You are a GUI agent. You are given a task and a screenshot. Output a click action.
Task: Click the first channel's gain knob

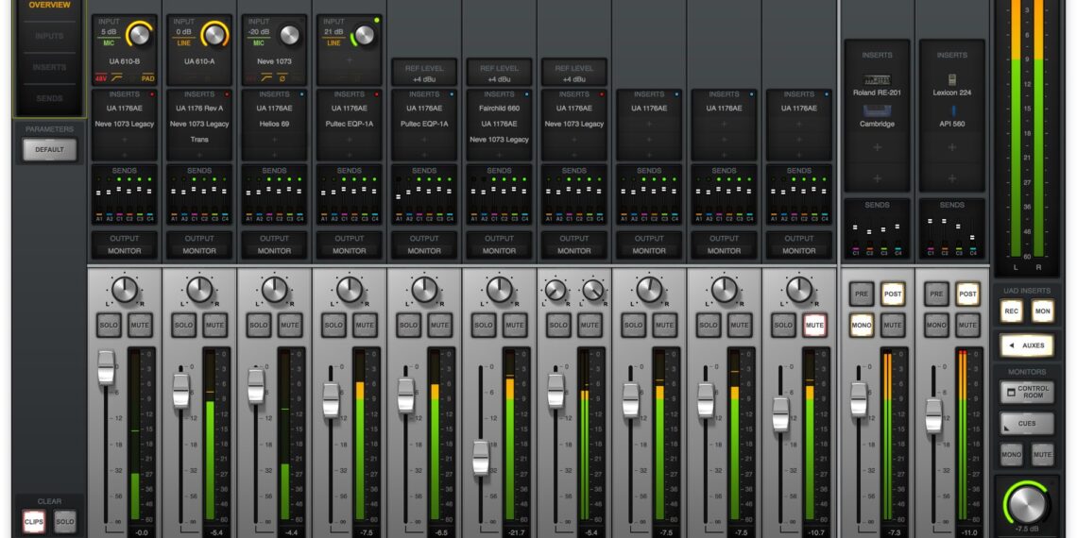pos(139,35)
